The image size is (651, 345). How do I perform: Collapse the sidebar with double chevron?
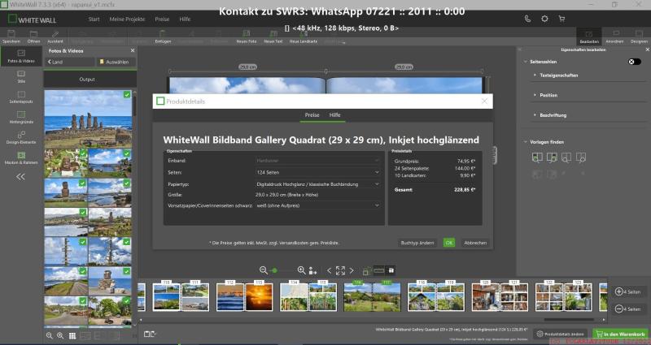pyautogui.click(x=21, y=177)
